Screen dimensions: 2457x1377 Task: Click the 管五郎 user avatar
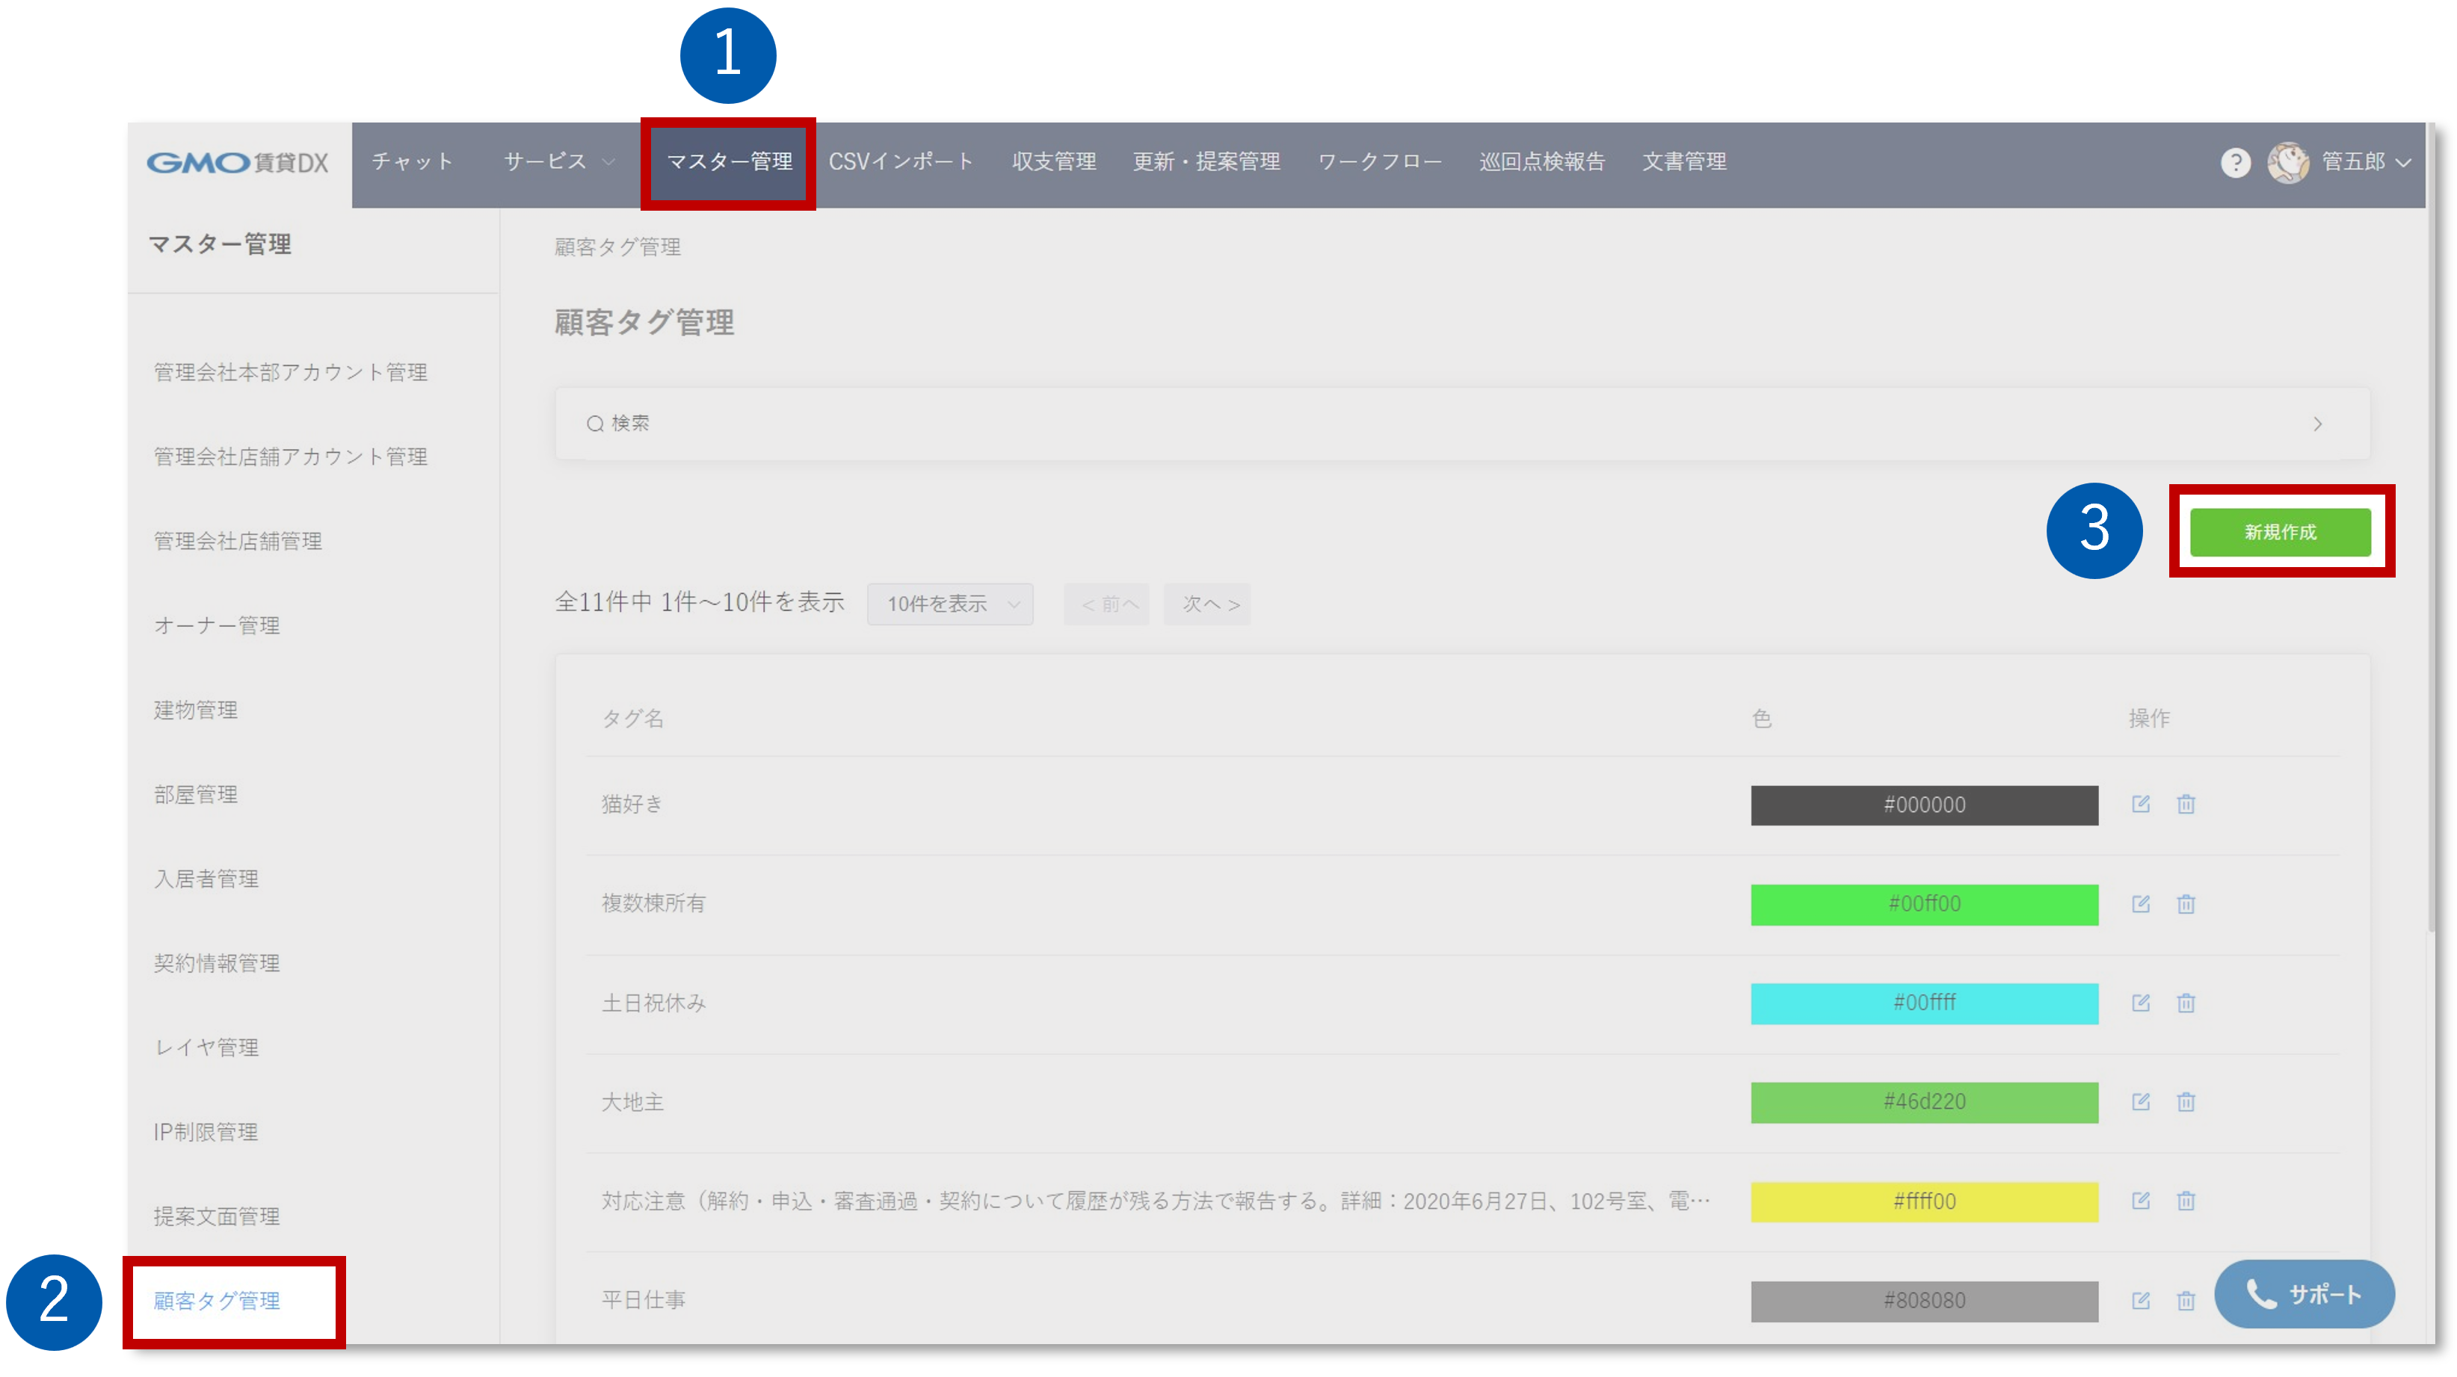[x=2289, y=162]
